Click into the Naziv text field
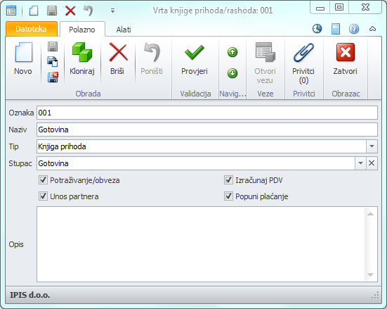This screenshot has height=309, width=387. 207,130
